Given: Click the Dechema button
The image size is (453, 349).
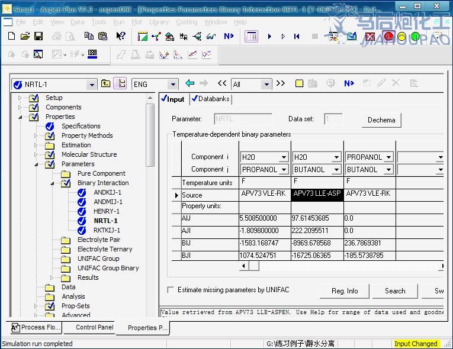Looking at the screenshot, I should pos(381,120).
